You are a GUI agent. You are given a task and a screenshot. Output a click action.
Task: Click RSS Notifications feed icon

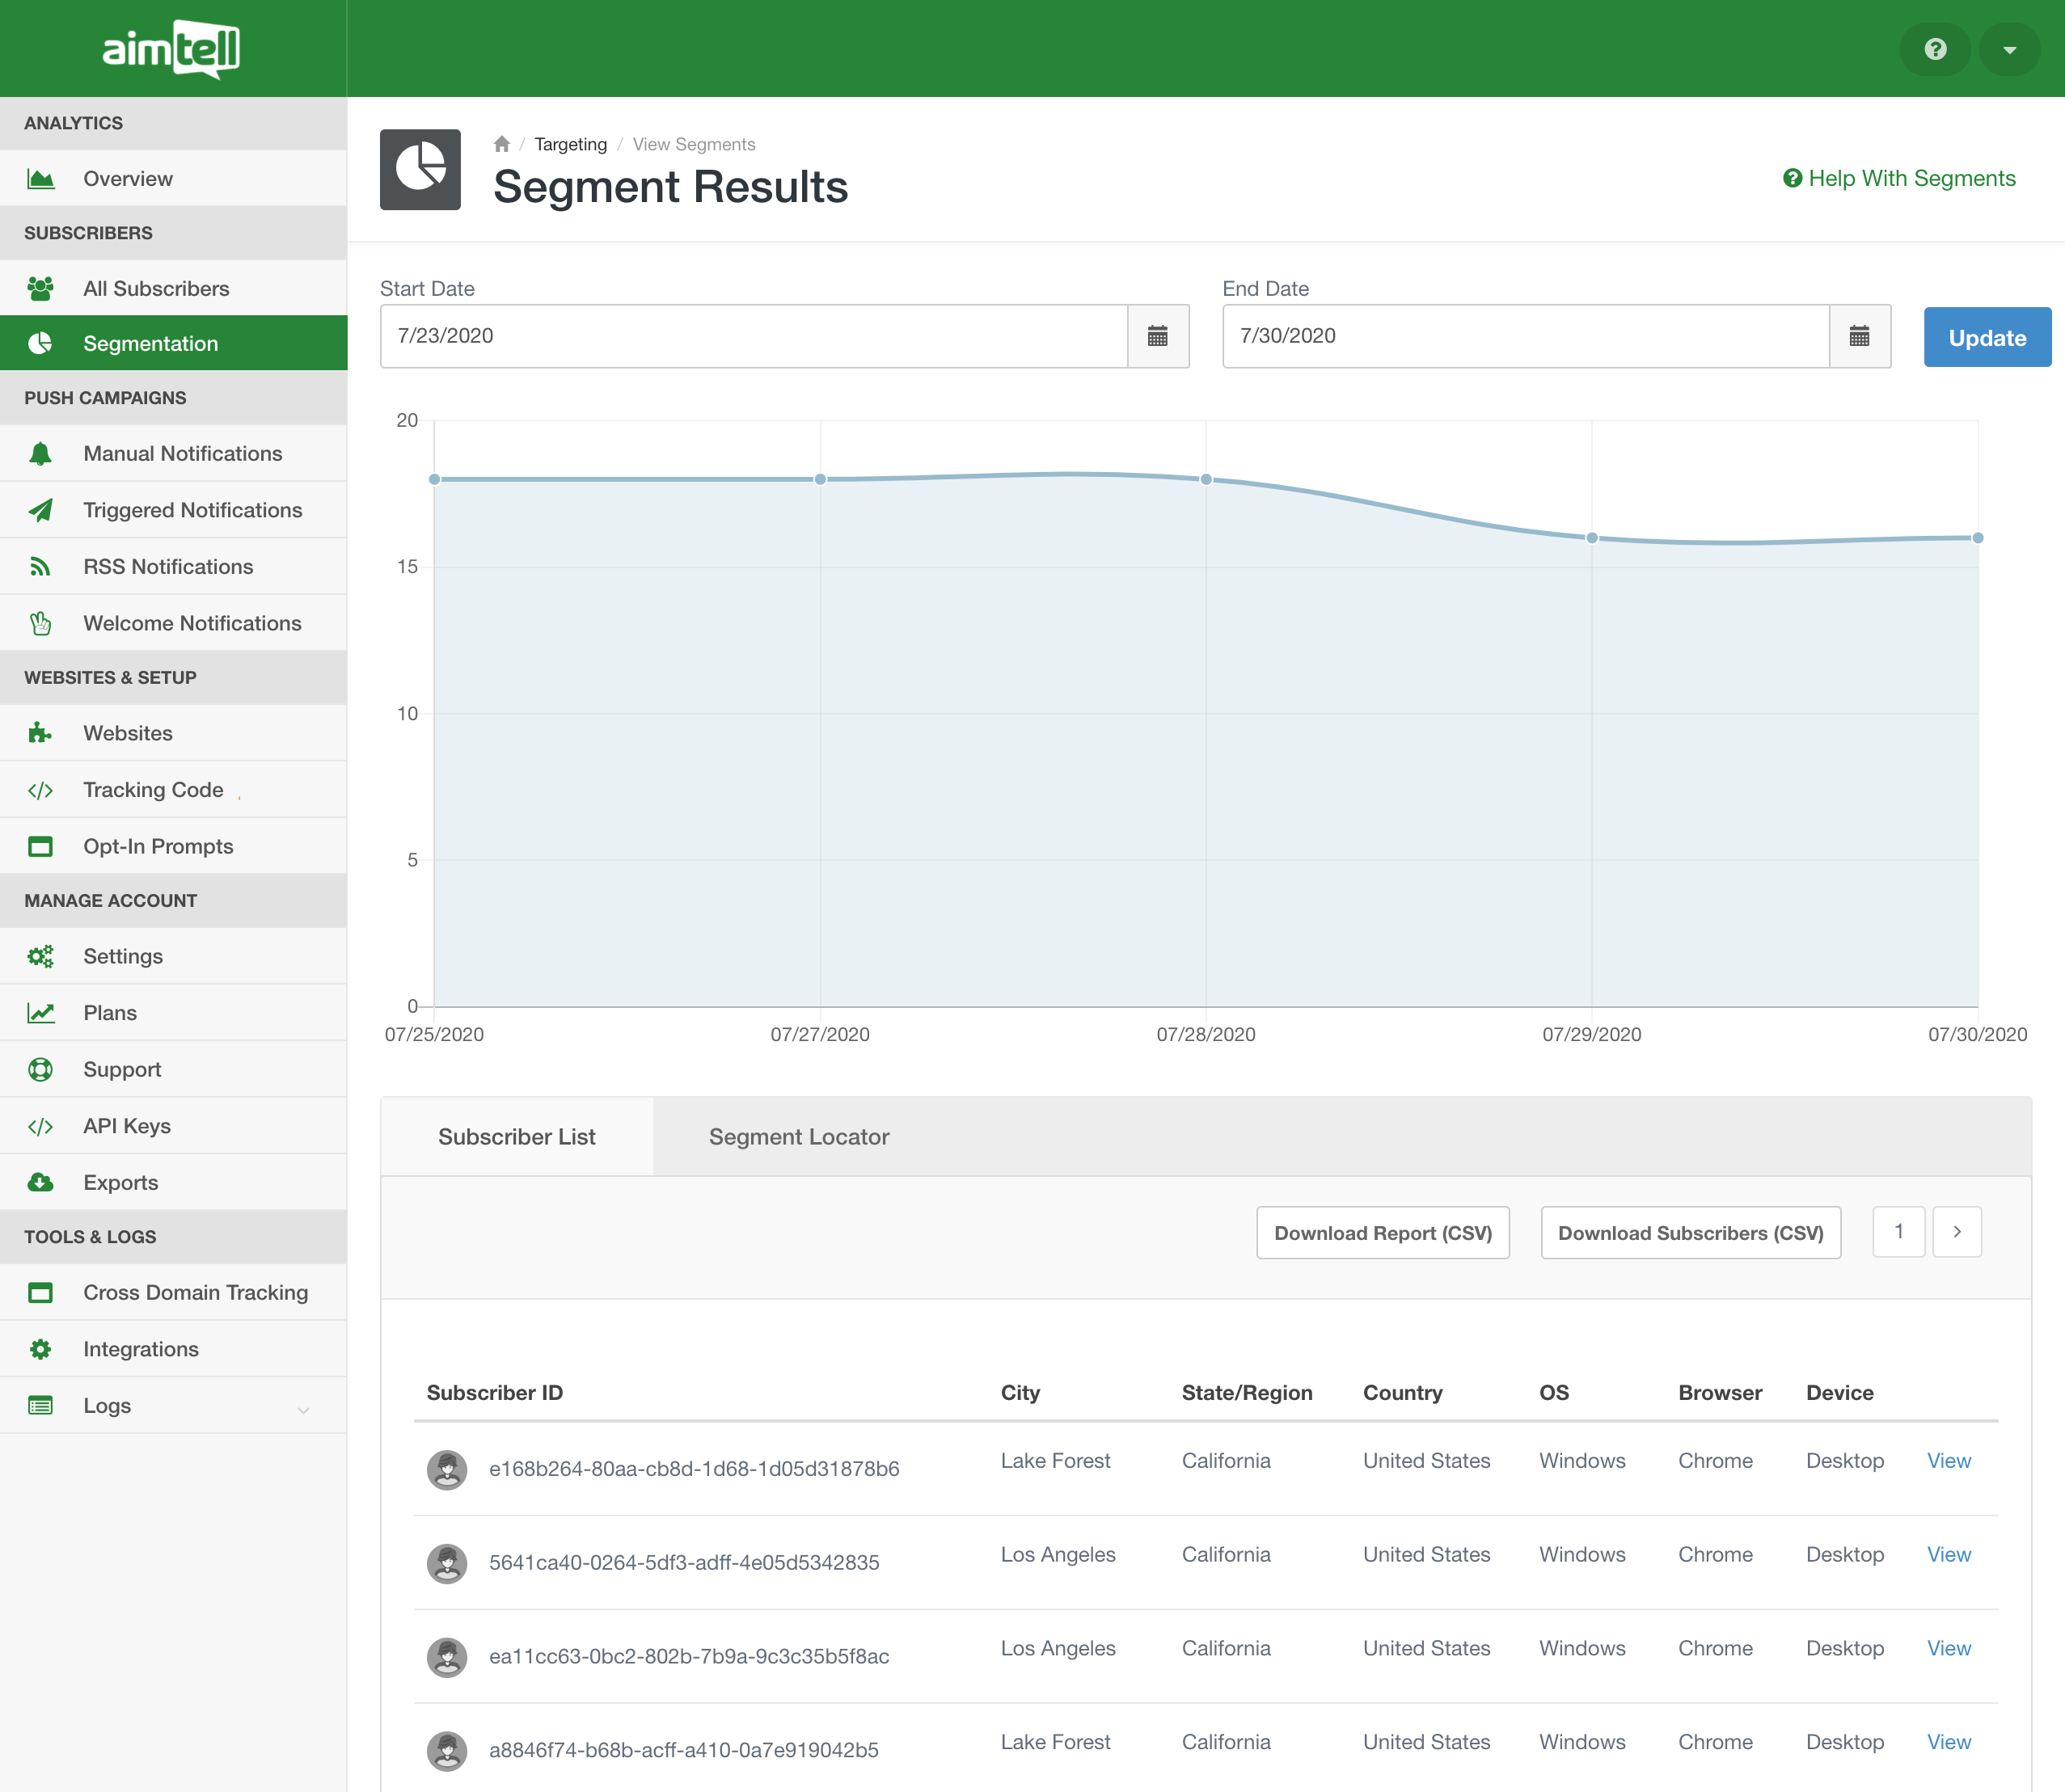tap(40, 567)
